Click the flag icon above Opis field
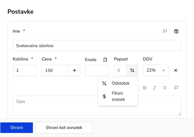 (176, 88)
